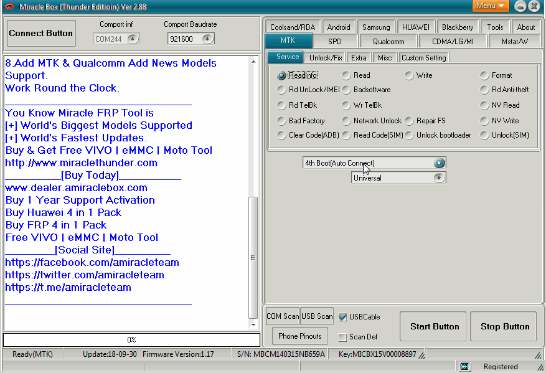Open the Tools tab
The width and height of the screenshot is (546, 373).
pos(495,27)
